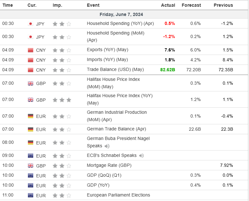Click the speaker icon beside Nagel Speaks
Viewport: 249px width, 201px height.
coord(107,146)
